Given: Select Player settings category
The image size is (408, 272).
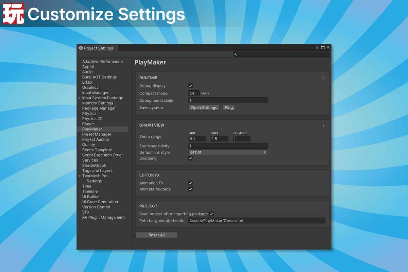Looking at the screenshot, I should click(x=88, y=124).
